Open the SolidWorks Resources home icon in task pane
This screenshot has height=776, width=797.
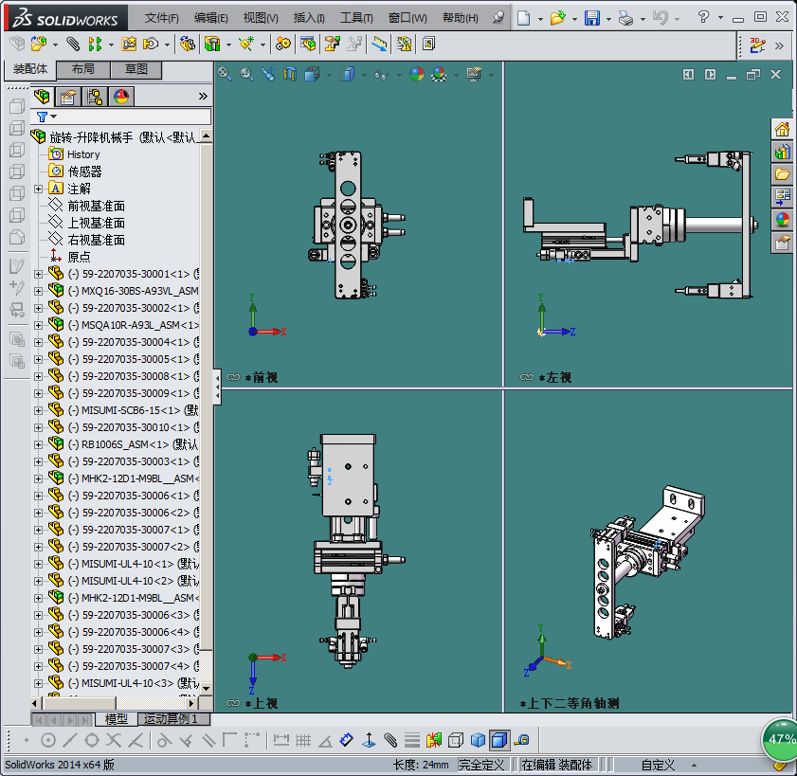782,130
